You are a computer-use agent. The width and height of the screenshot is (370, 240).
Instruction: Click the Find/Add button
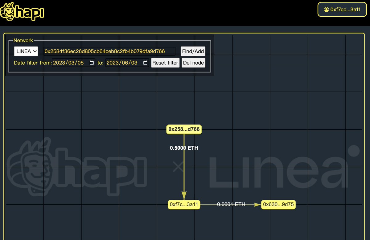(193, 51)
